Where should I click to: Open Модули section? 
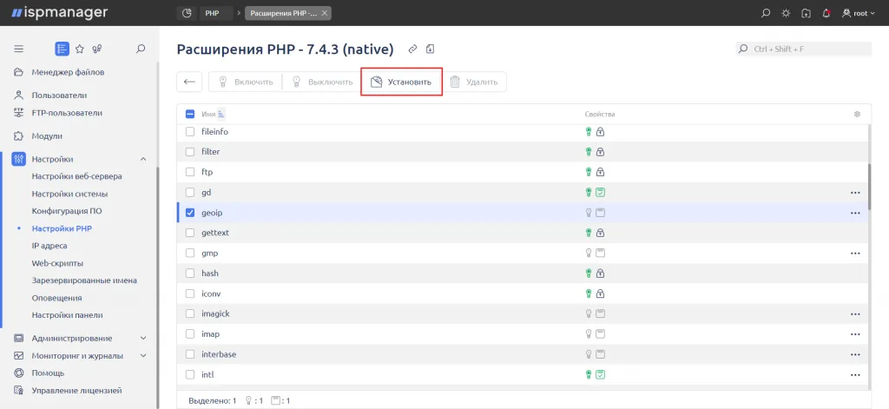coord(47,136)
